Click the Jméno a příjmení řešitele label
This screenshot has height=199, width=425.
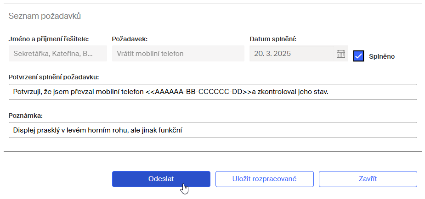point(49,39)
